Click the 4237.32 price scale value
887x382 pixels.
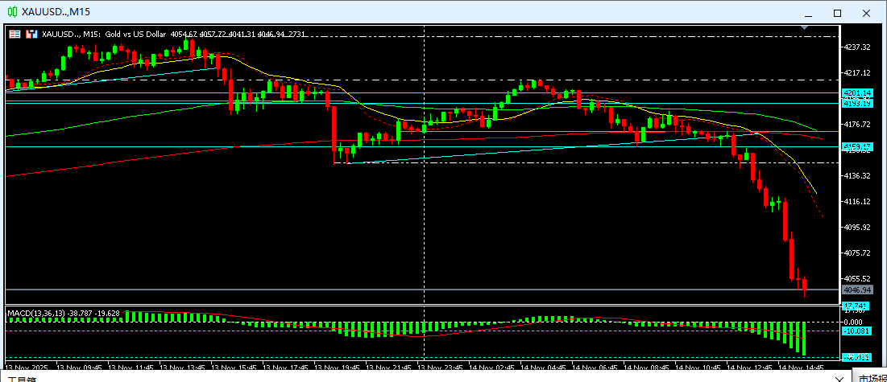click(856, 47)
